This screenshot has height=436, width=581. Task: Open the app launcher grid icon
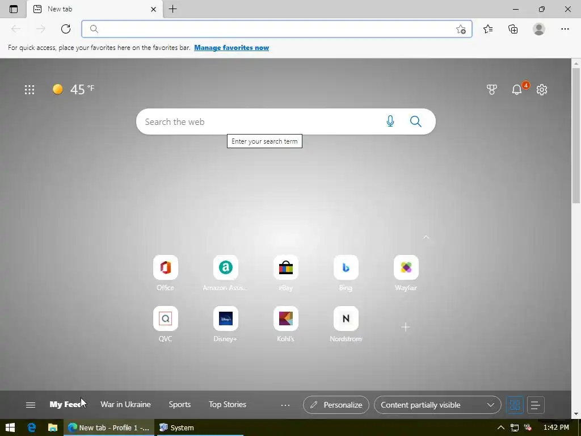tap(30, 89)
